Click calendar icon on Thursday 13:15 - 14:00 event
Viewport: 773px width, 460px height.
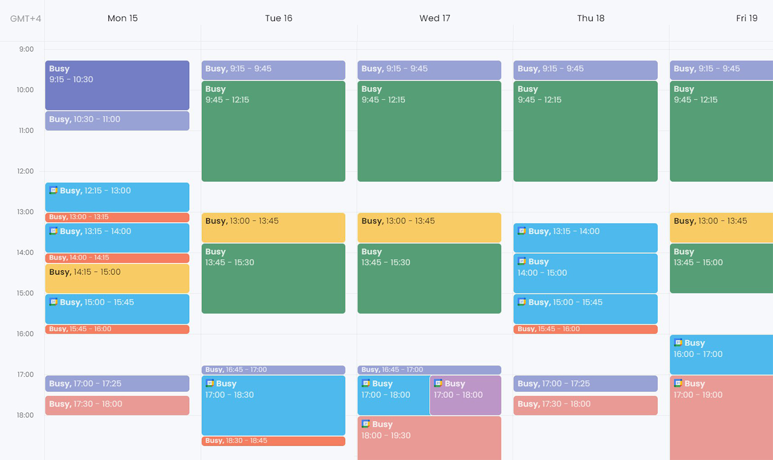tap(522, 231)
